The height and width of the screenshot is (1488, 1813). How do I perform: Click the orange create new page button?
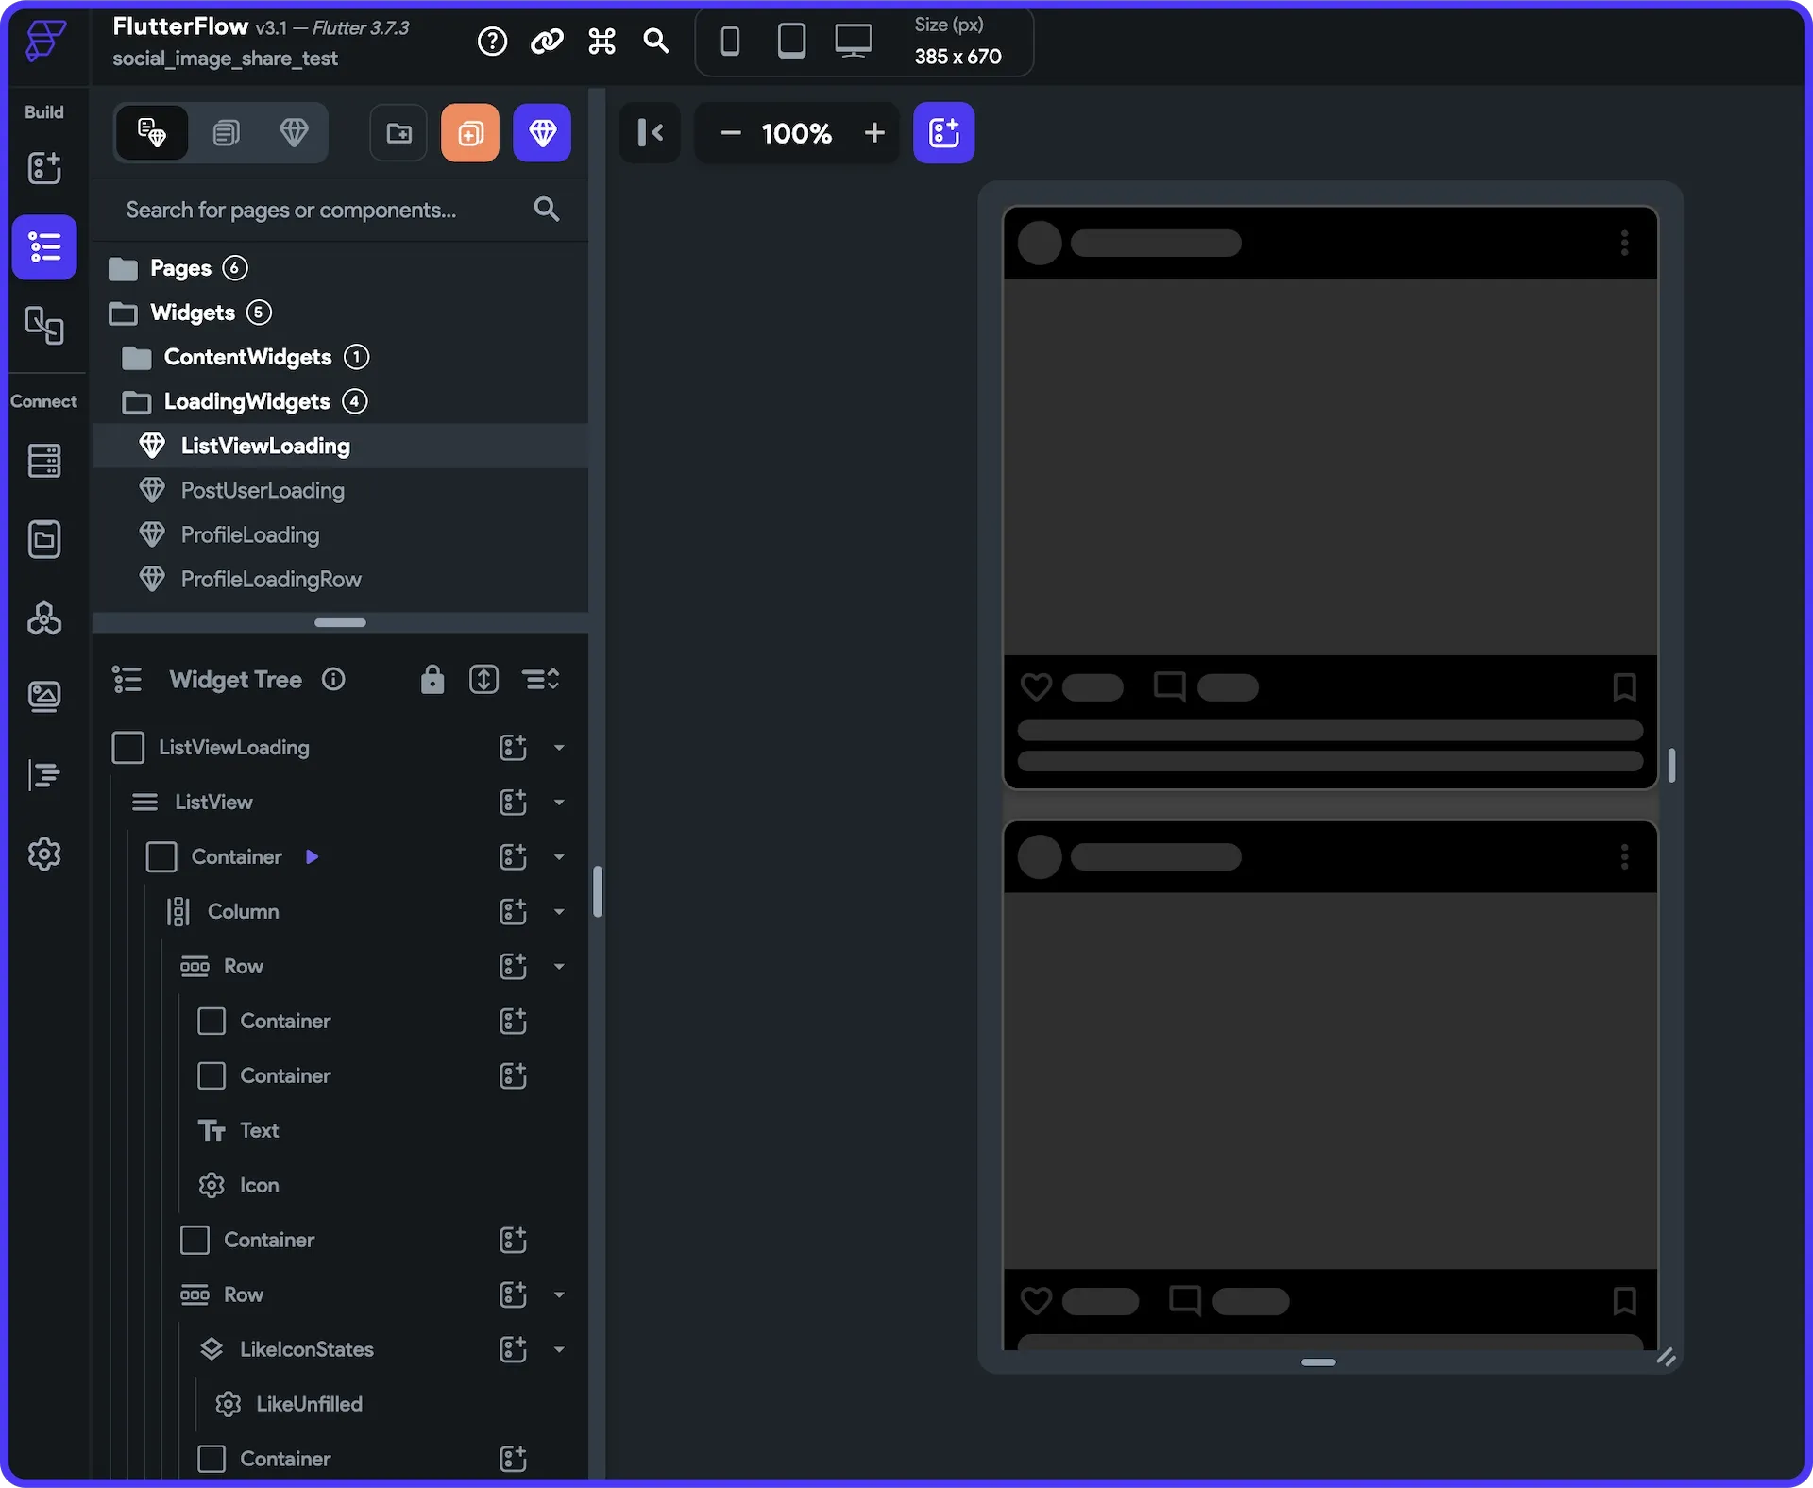[470, 133]
